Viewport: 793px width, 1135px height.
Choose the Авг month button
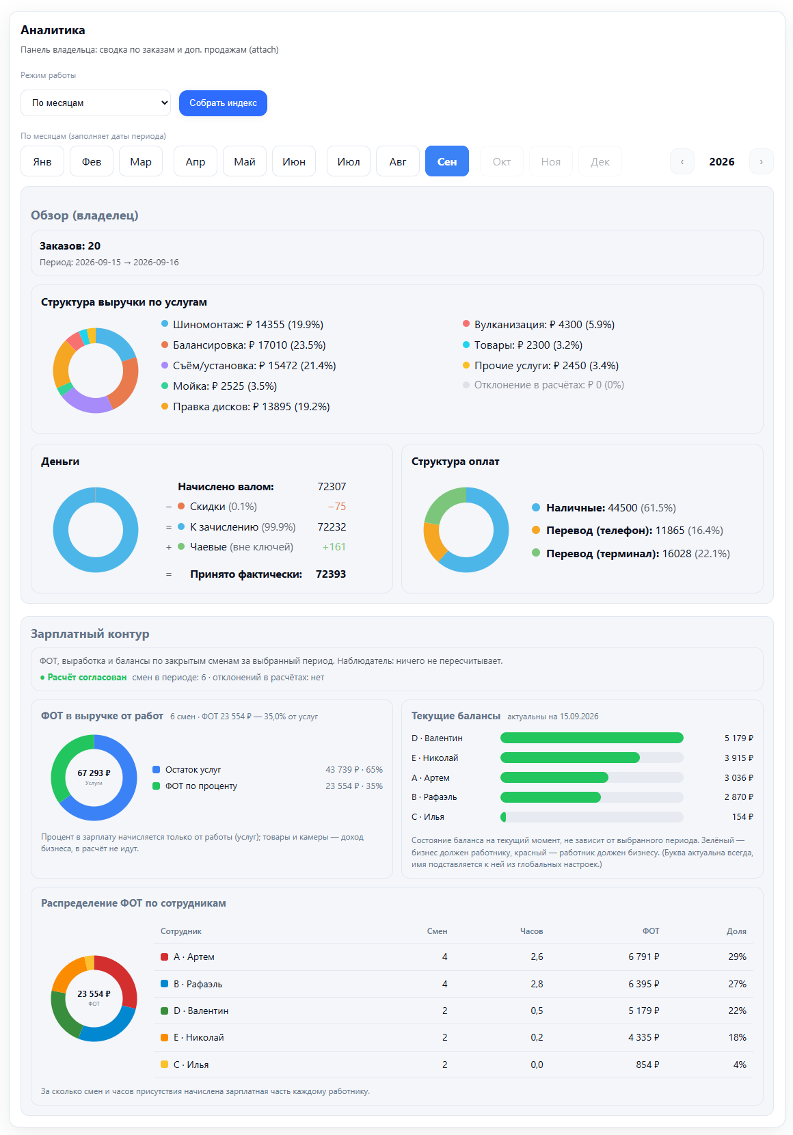pos(398,161)
